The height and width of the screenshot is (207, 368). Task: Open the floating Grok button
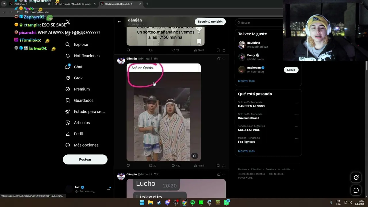(356, 178)
